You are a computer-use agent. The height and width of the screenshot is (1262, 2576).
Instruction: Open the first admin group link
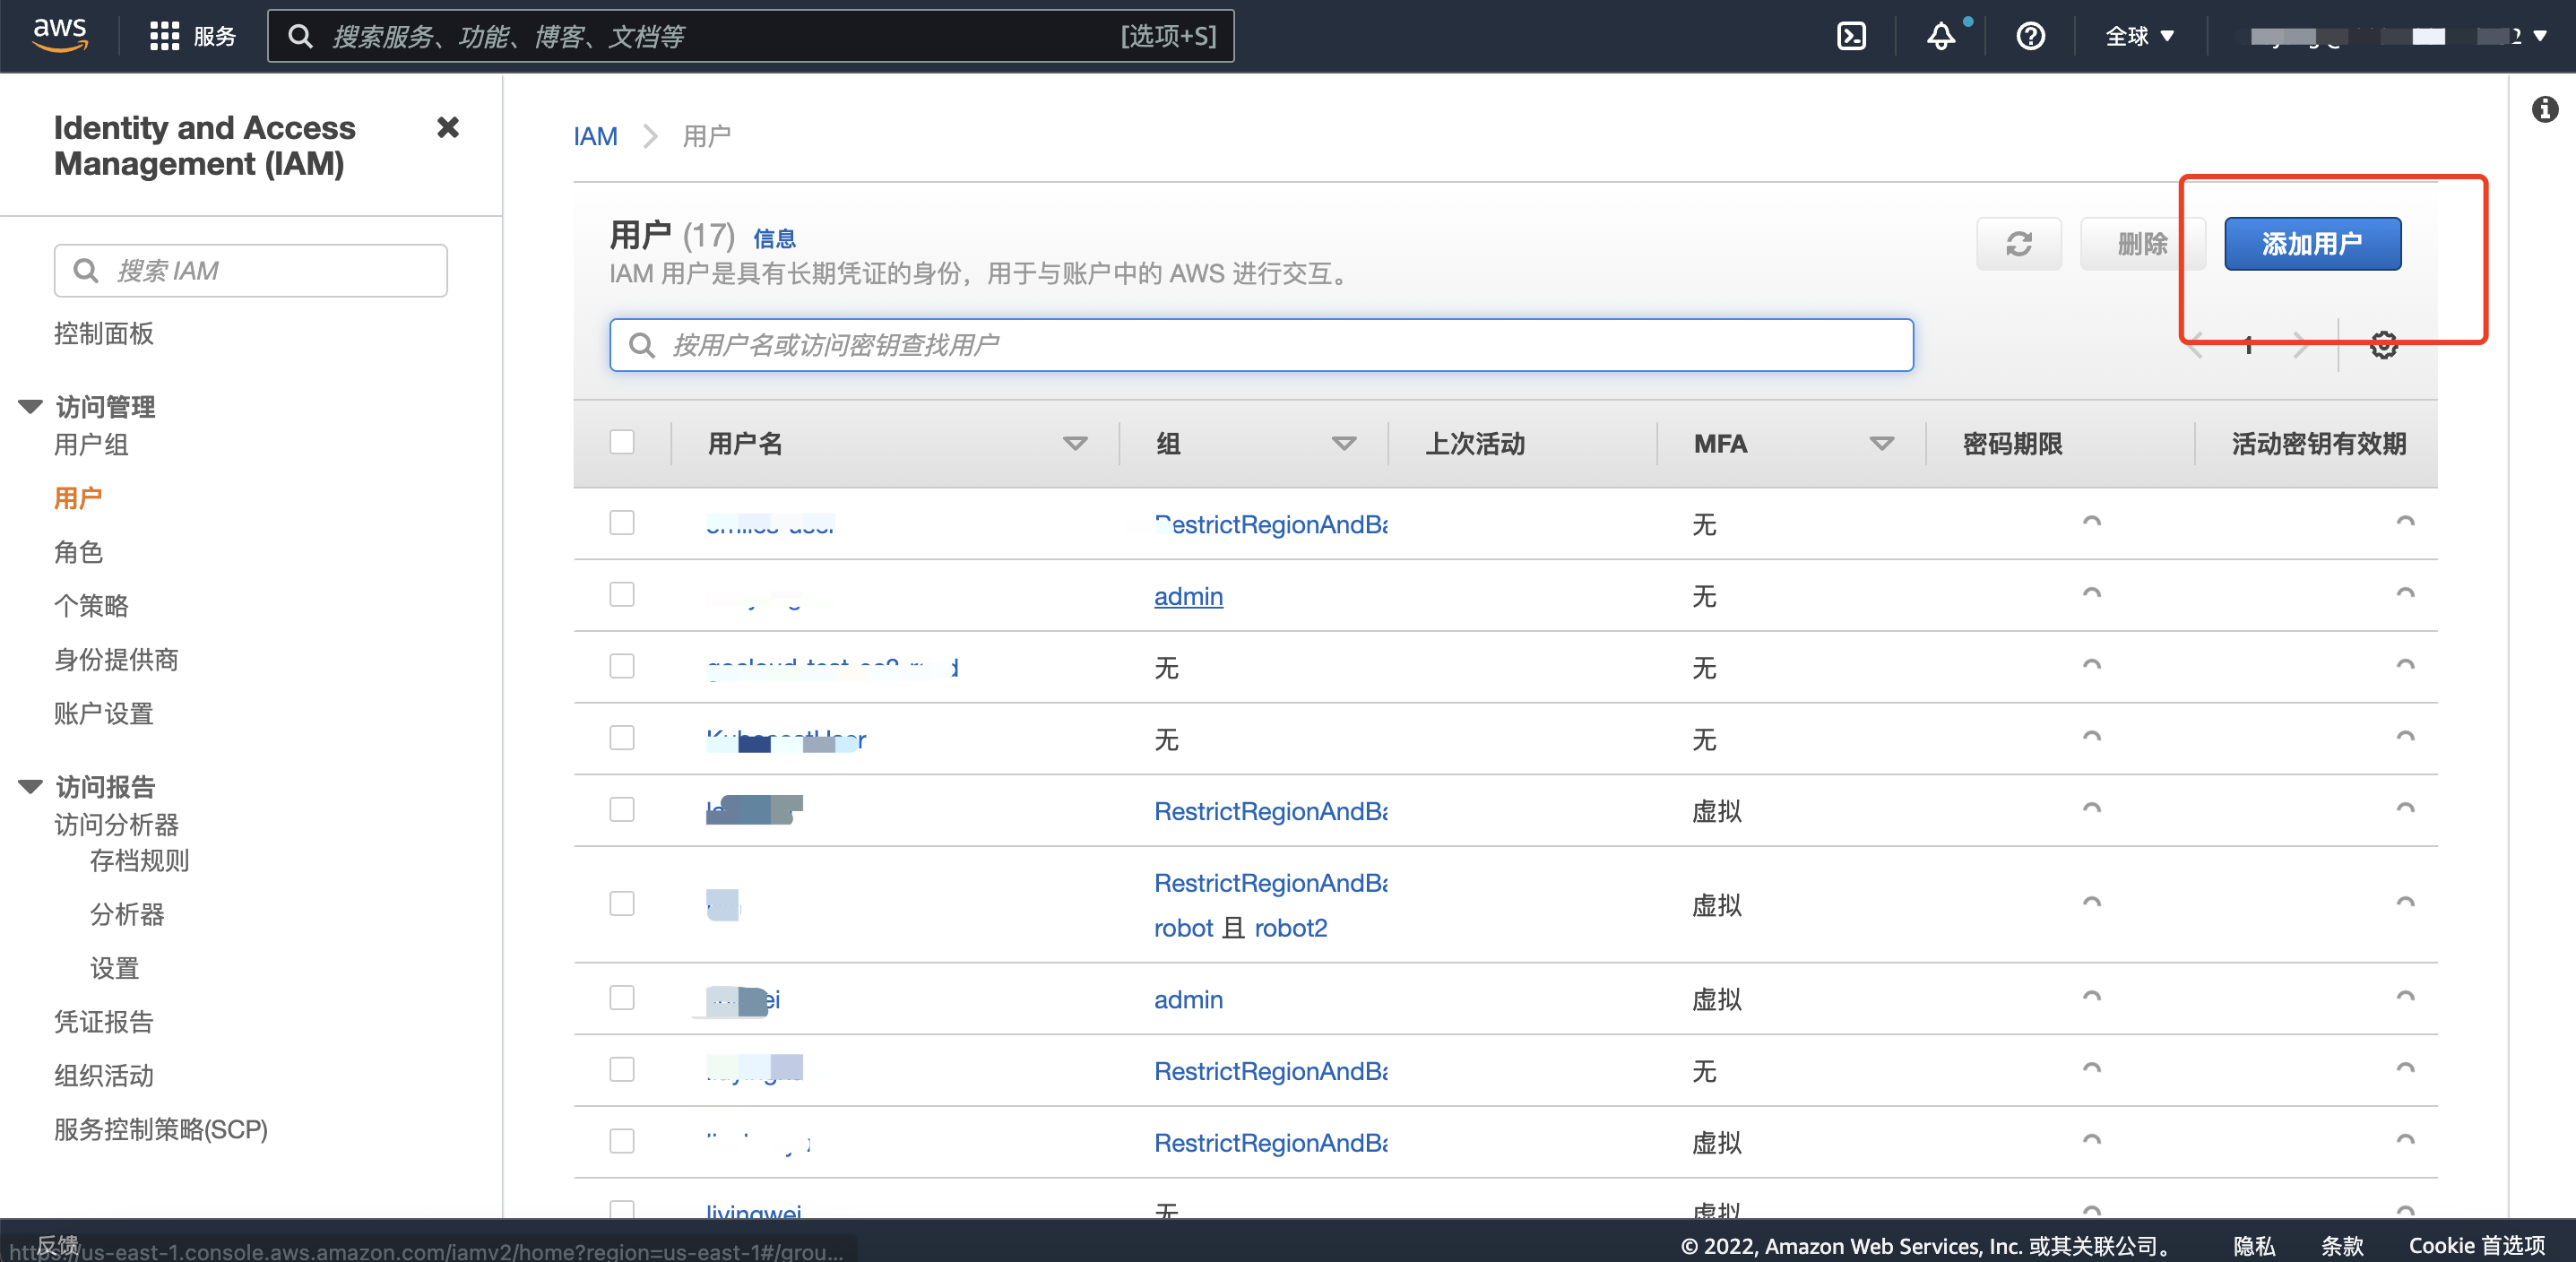tap(1188, 596)
